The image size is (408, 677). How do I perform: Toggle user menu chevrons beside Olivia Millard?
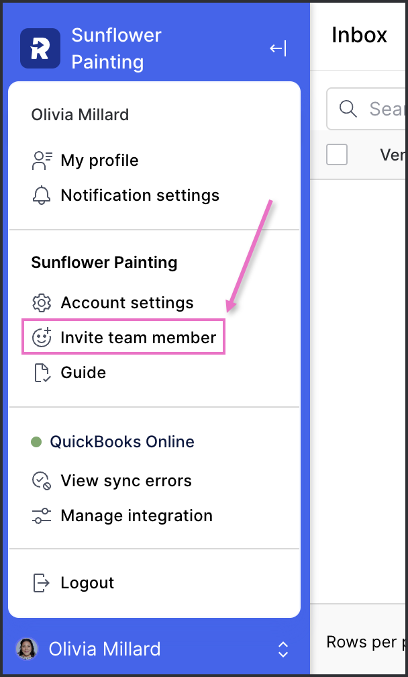283,649
